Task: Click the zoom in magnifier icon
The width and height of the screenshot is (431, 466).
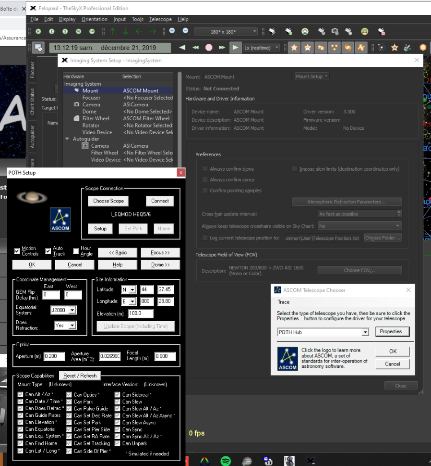Action: (173, 32)
